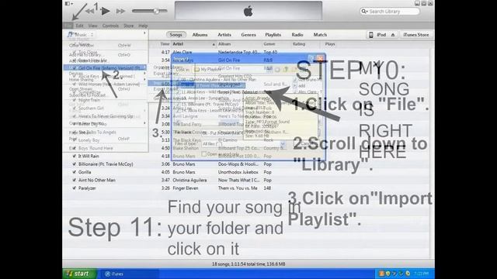The height and width of the screenshot is (279, 497).
Task: Open the Music library selector dropdown
Action: pos(81,34)
